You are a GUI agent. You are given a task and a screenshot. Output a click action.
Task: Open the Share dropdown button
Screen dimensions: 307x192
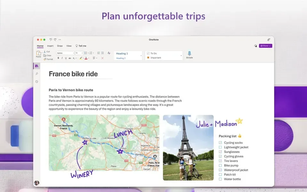point(265,46)
